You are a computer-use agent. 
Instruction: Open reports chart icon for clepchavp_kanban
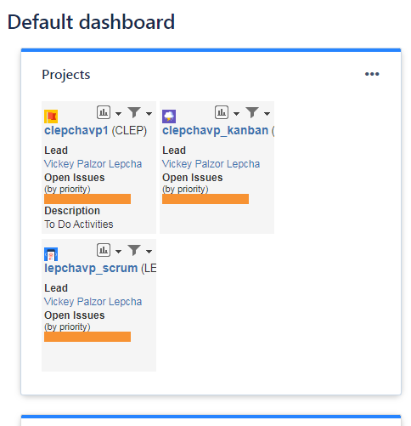(222, 112)
